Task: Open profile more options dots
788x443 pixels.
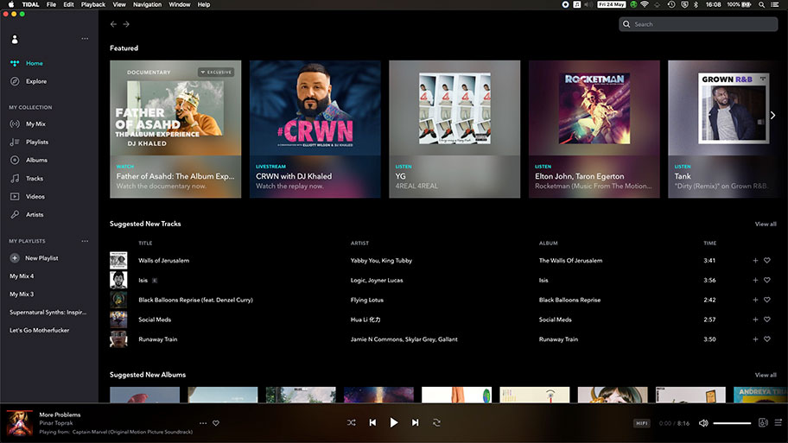Action: (x=85, y=39)
